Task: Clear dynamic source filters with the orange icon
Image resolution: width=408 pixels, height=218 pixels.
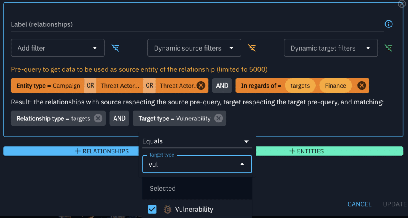Action: point(252,48)
